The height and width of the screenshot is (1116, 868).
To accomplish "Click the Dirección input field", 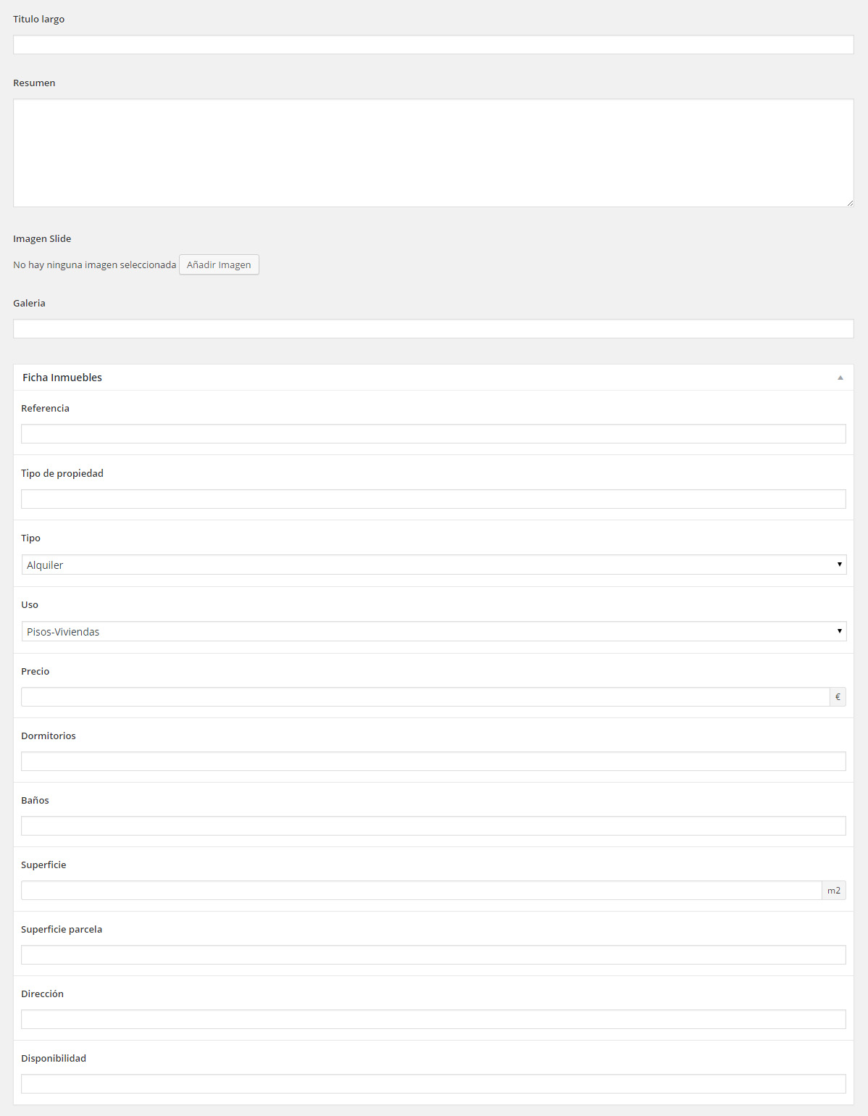I will 433,1020.
